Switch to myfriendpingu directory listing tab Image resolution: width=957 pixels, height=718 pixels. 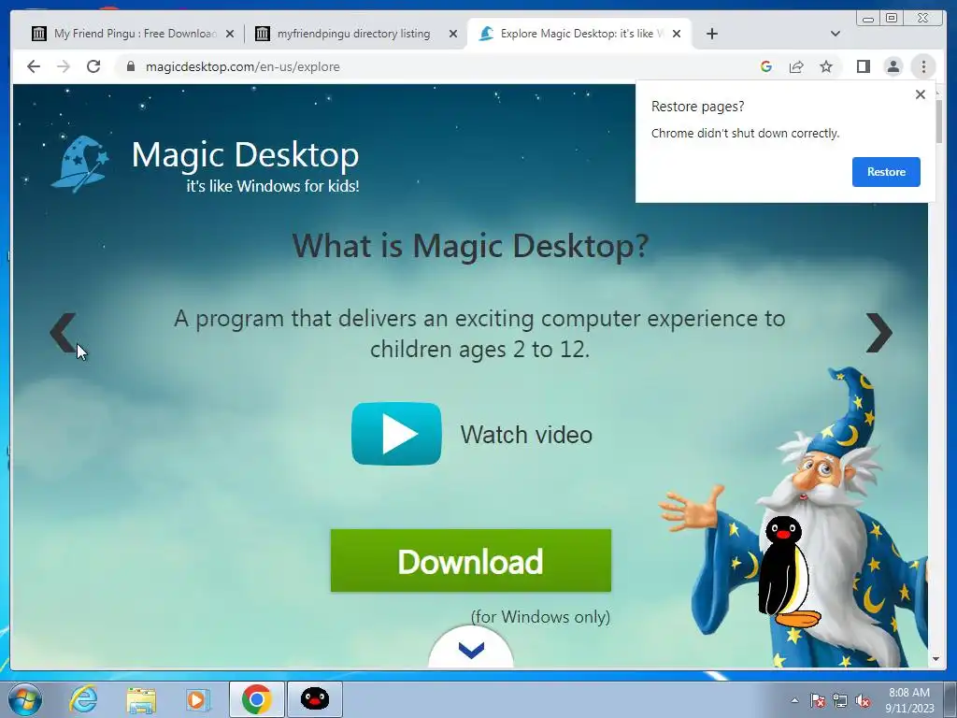point(355,34)
